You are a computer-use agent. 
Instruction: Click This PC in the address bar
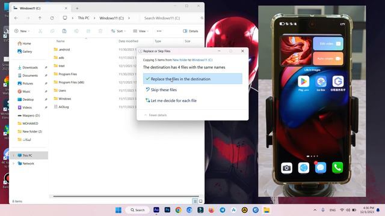[84, 18]
